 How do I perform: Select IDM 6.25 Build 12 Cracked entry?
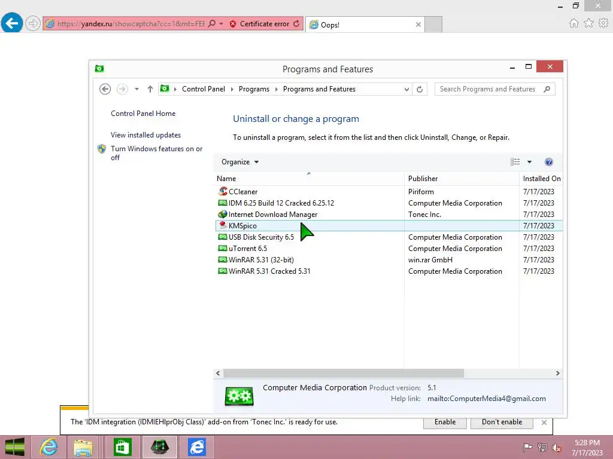389,203
